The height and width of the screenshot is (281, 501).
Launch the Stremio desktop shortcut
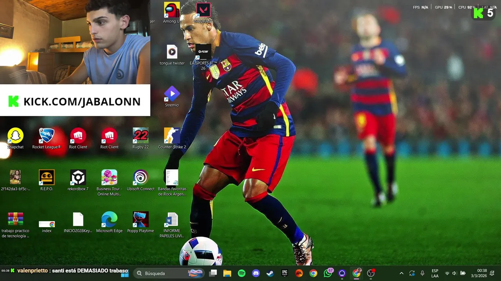pyautogui.click(x=172, y=97)
